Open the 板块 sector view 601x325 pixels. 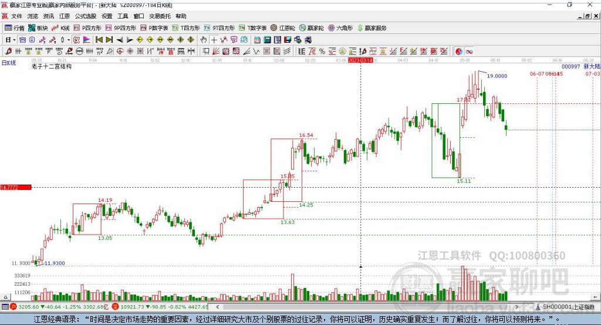pyautogui.click(x=38, y=28)
